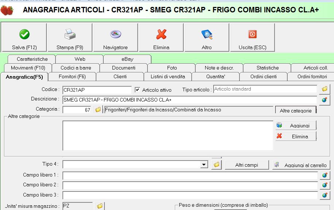Open the Listini di vendita tab
This screenshot has height=210, width=334.
[168, 76]
